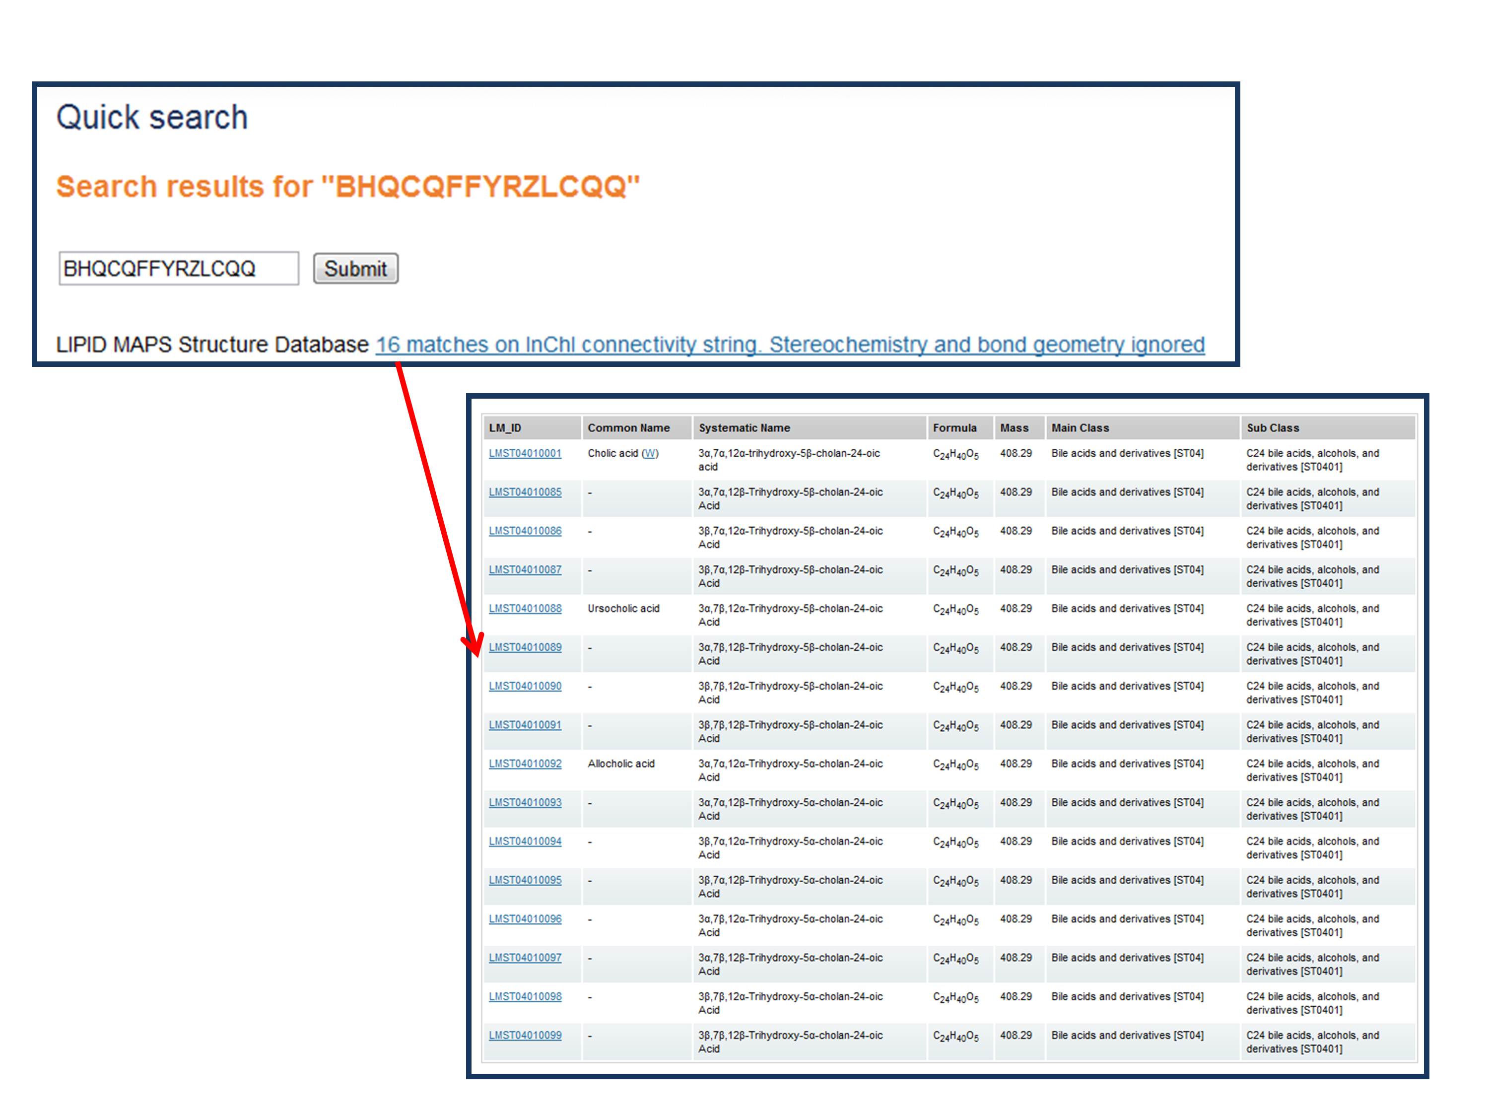Click the Submit button
The image size is (1489, 1117).
coord(355,269)
